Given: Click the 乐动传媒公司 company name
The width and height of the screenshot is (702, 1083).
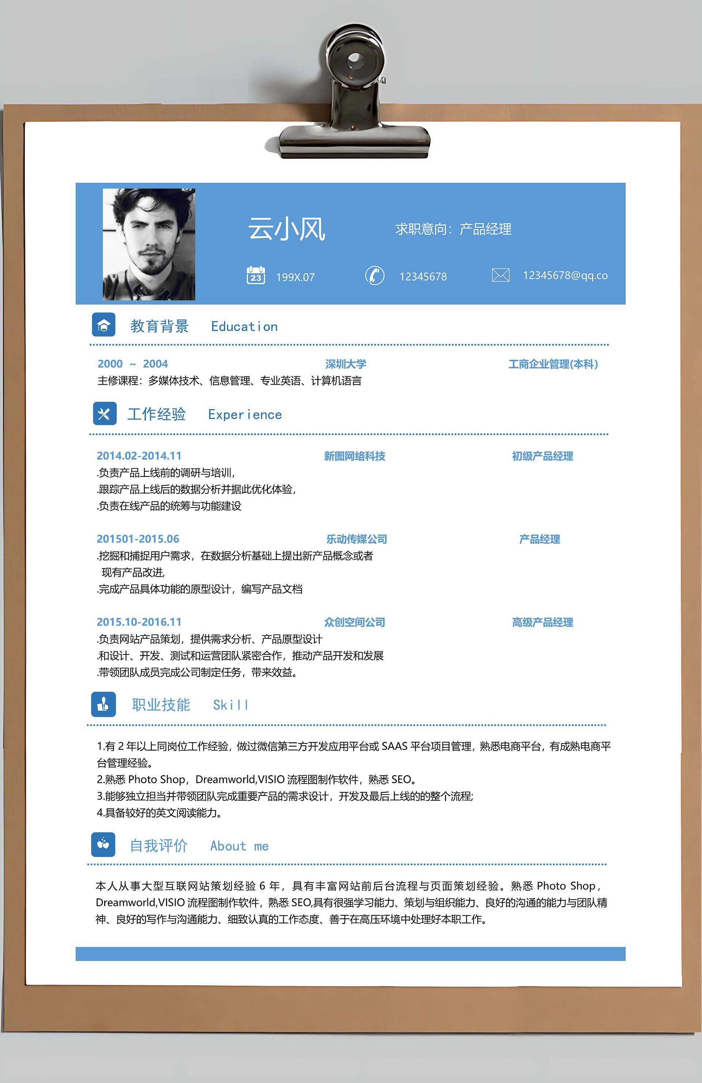Looking at the screenshot, I should 356,539.
